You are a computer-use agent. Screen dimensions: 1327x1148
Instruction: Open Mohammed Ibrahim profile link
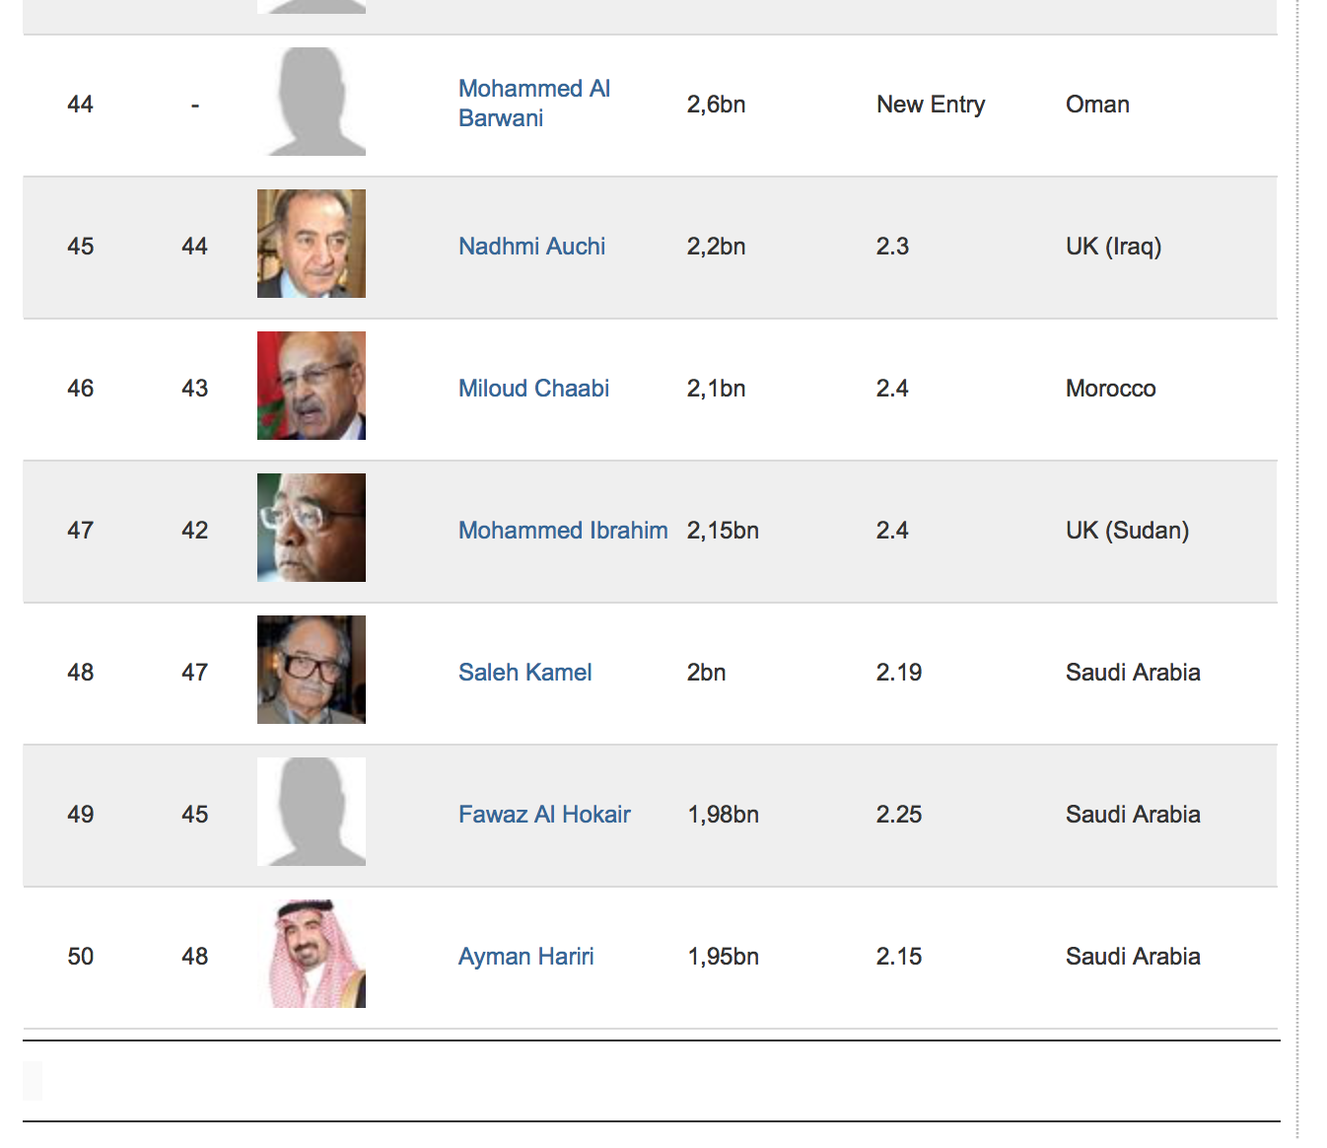click(x=563, y=531)
